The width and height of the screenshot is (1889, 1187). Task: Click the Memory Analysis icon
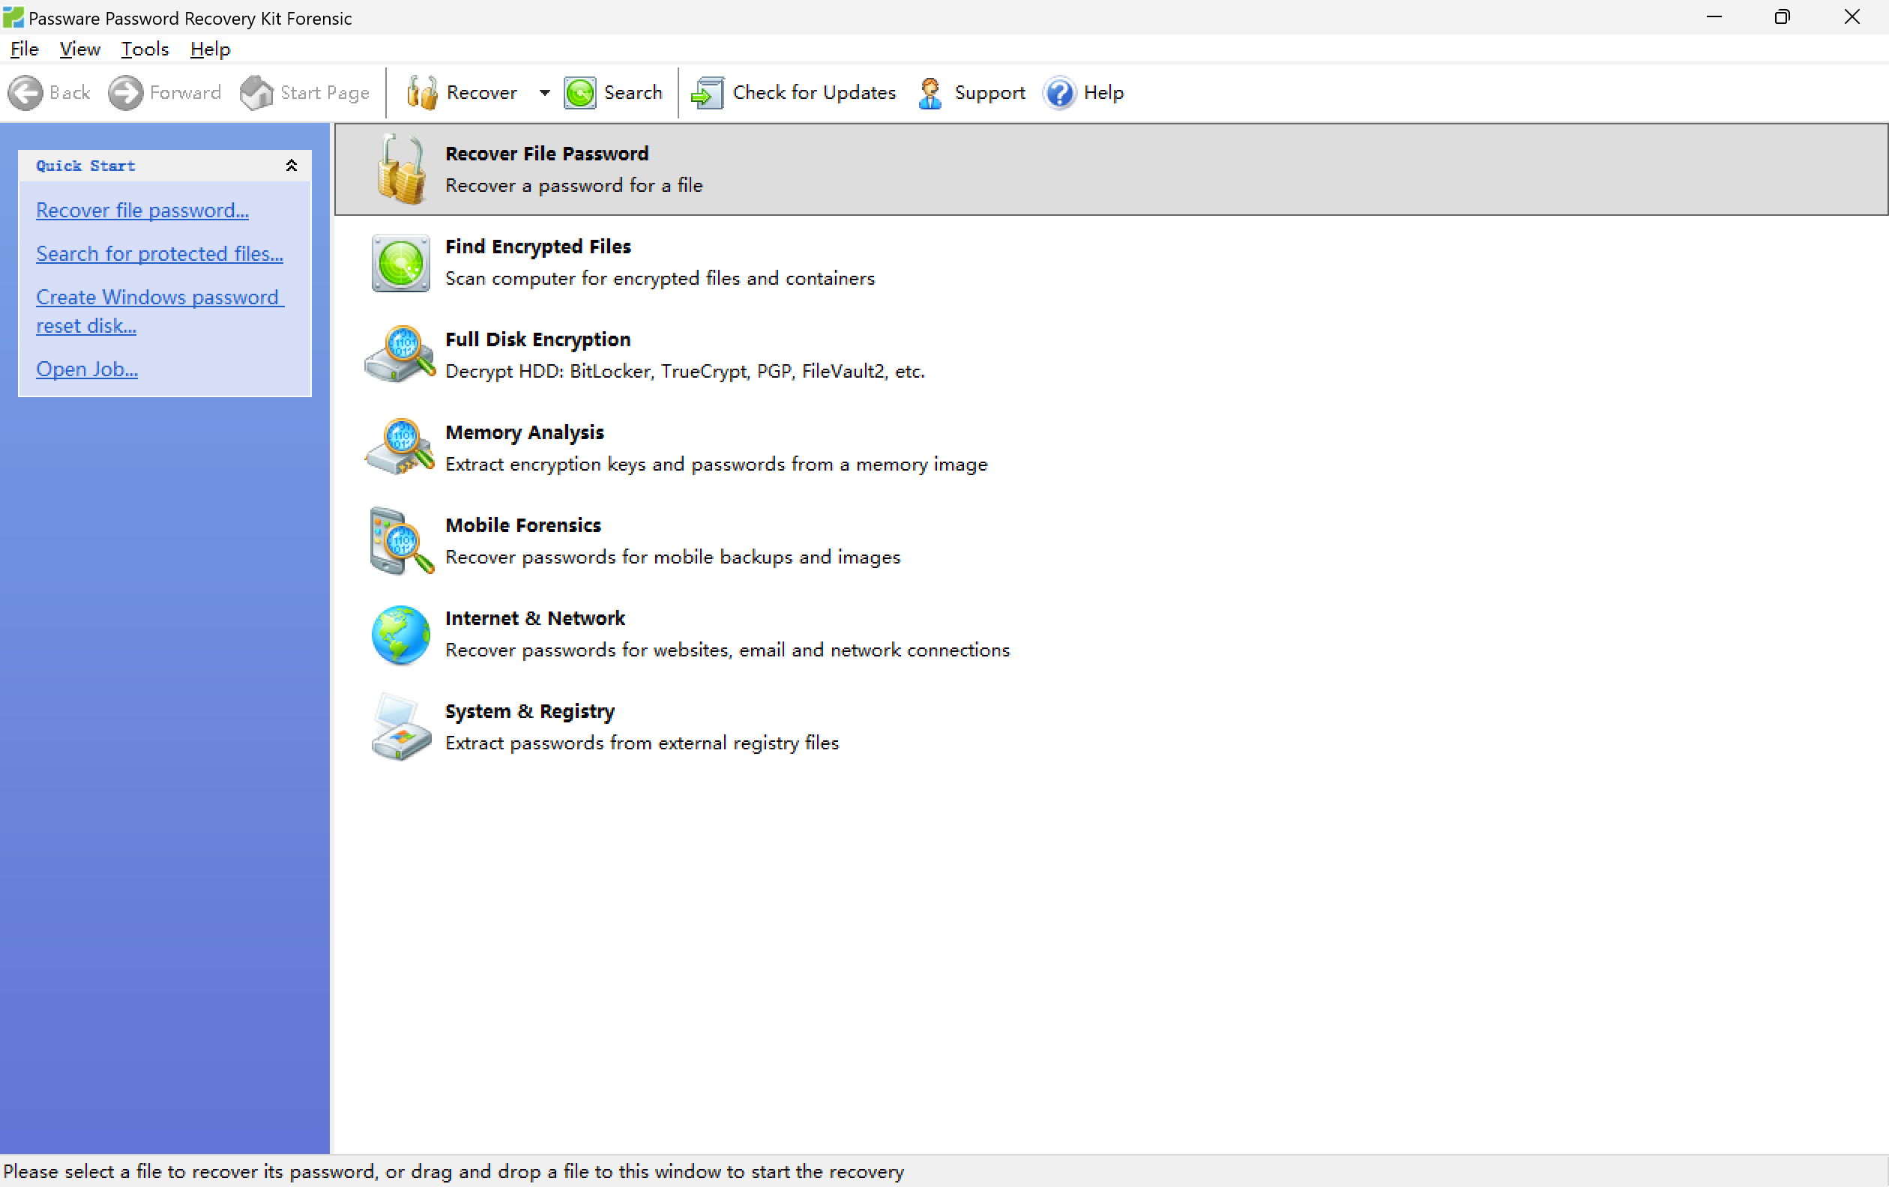[x=400, y=447]
